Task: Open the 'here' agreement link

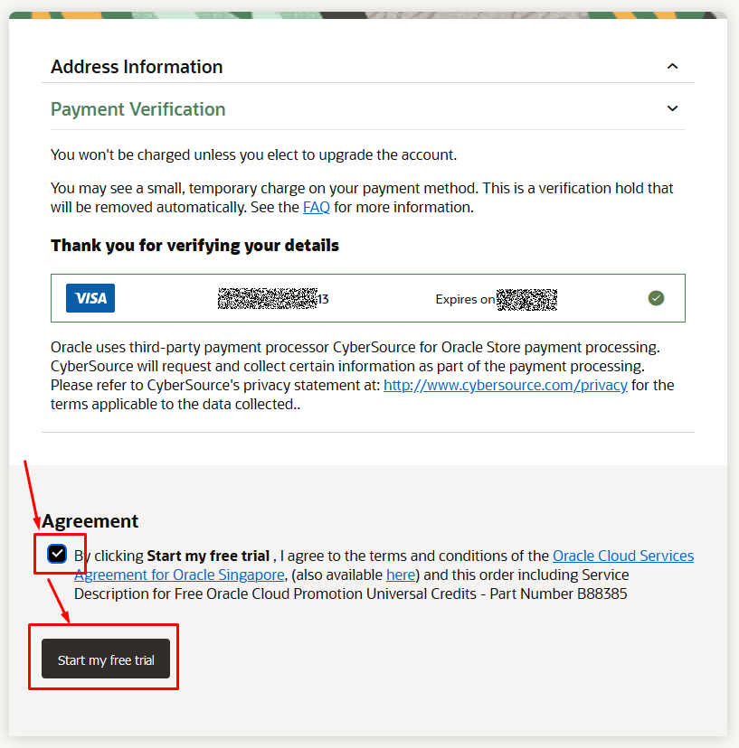Action: coord(401,575)
